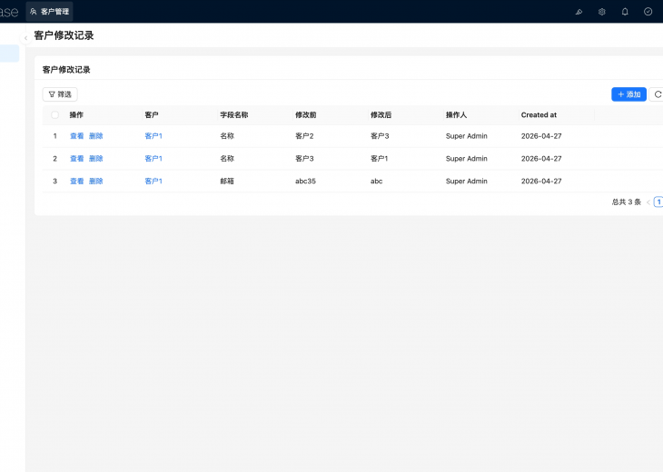Delete the first row record
This screenshot has height=472, width=663.
click(95, 136)
